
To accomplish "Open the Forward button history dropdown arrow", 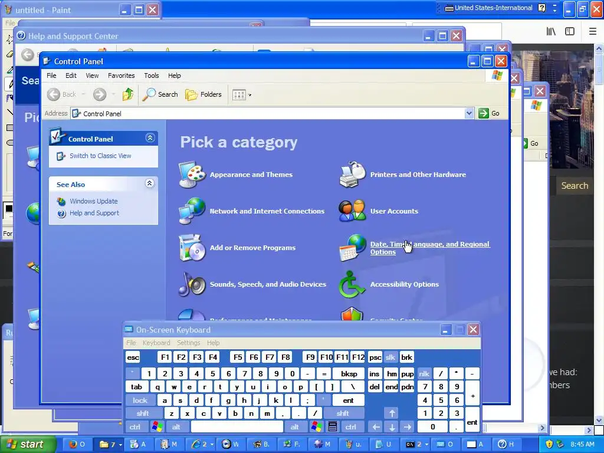I will [x=113, y=94].
